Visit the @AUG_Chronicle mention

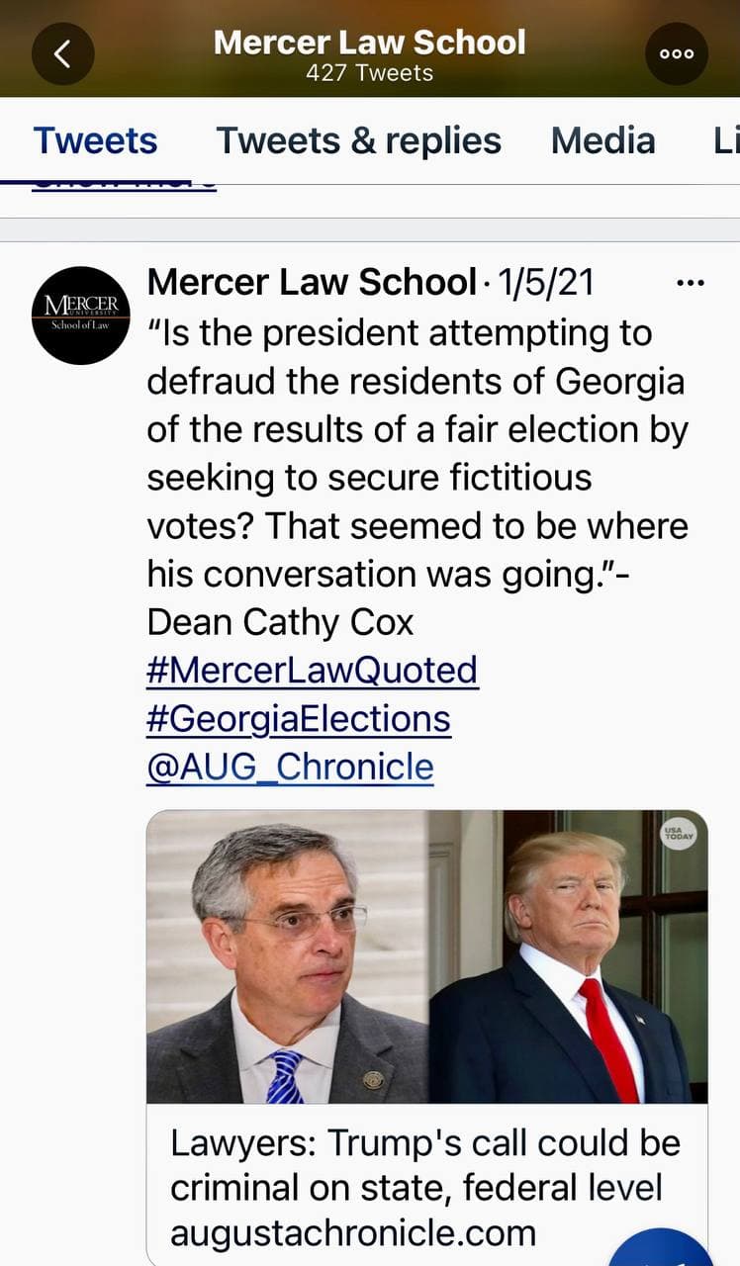tap(290, 767)
